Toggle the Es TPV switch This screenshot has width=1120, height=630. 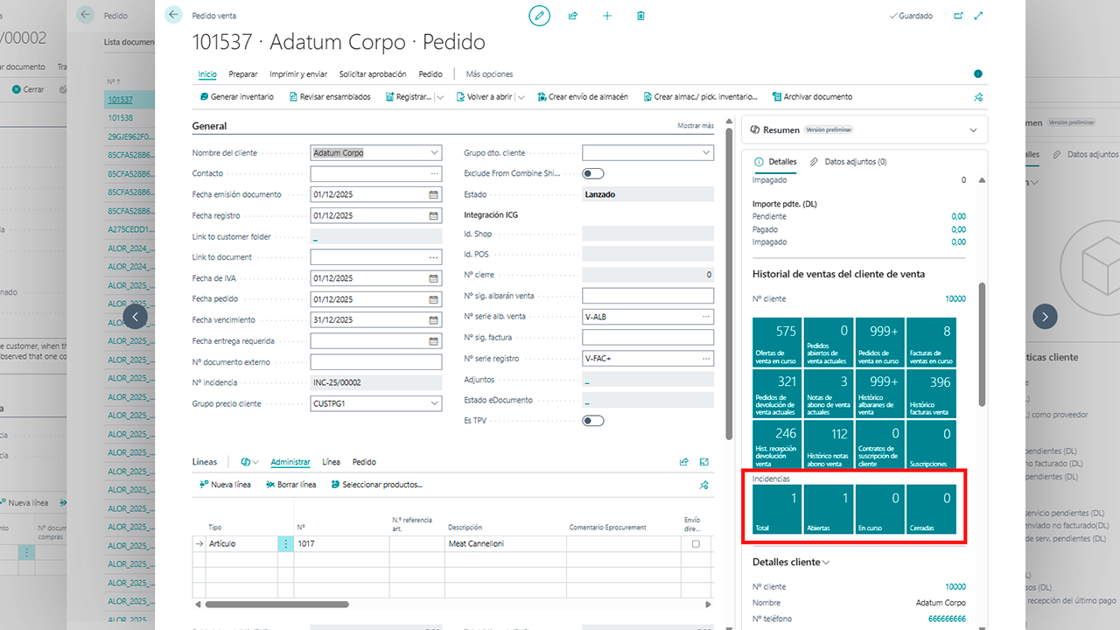[593, 421]
